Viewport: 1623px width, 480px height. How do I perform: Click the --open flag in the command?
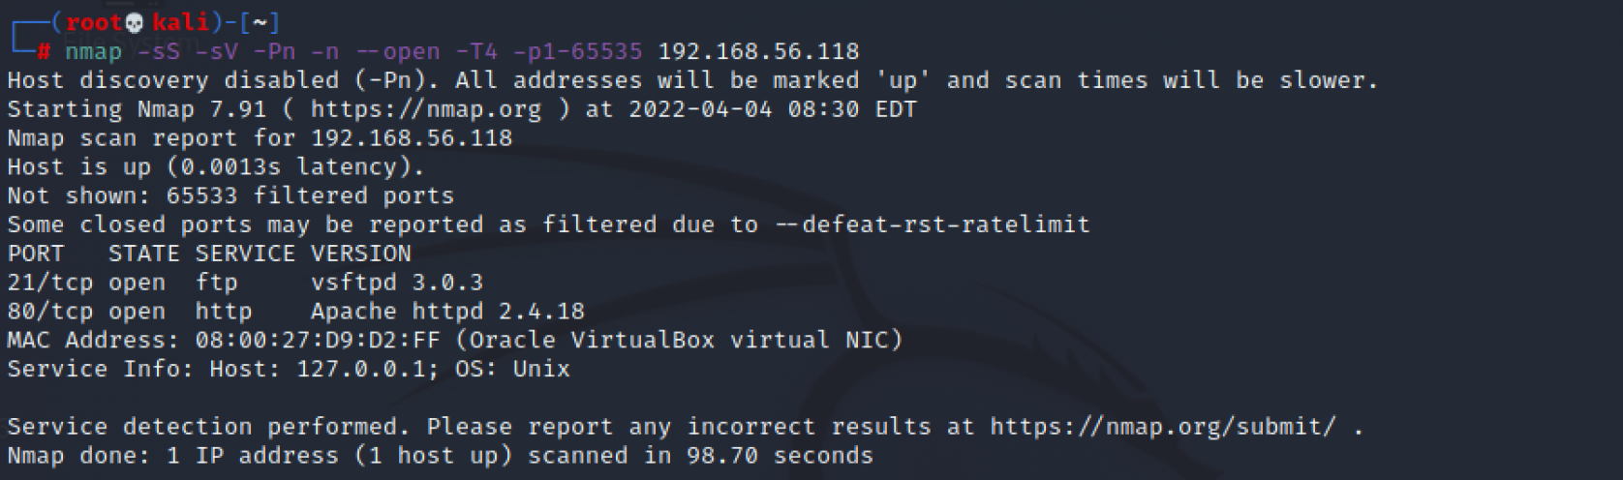[397, 51]
